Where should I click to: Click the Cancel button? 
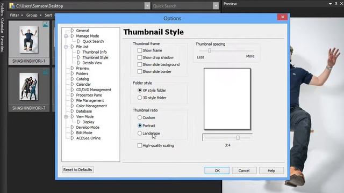[x=244, y=170]
